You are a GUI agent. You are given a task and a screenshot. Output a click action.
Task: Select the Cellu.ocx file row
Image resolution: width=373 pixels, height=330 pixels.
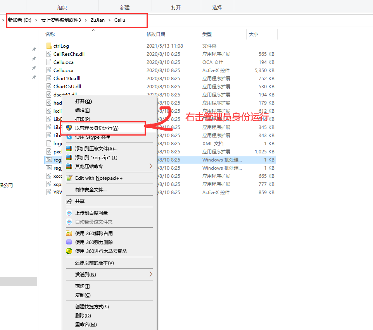[x=64, y=70]
